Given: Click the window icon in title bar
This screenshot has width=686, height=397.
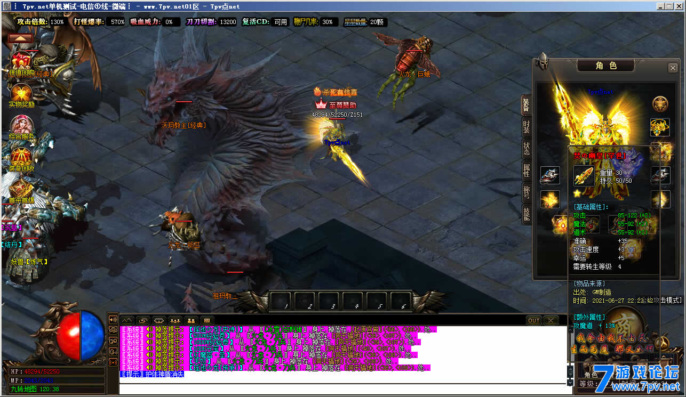Looking at the screenshot, I should click(6, 6).
